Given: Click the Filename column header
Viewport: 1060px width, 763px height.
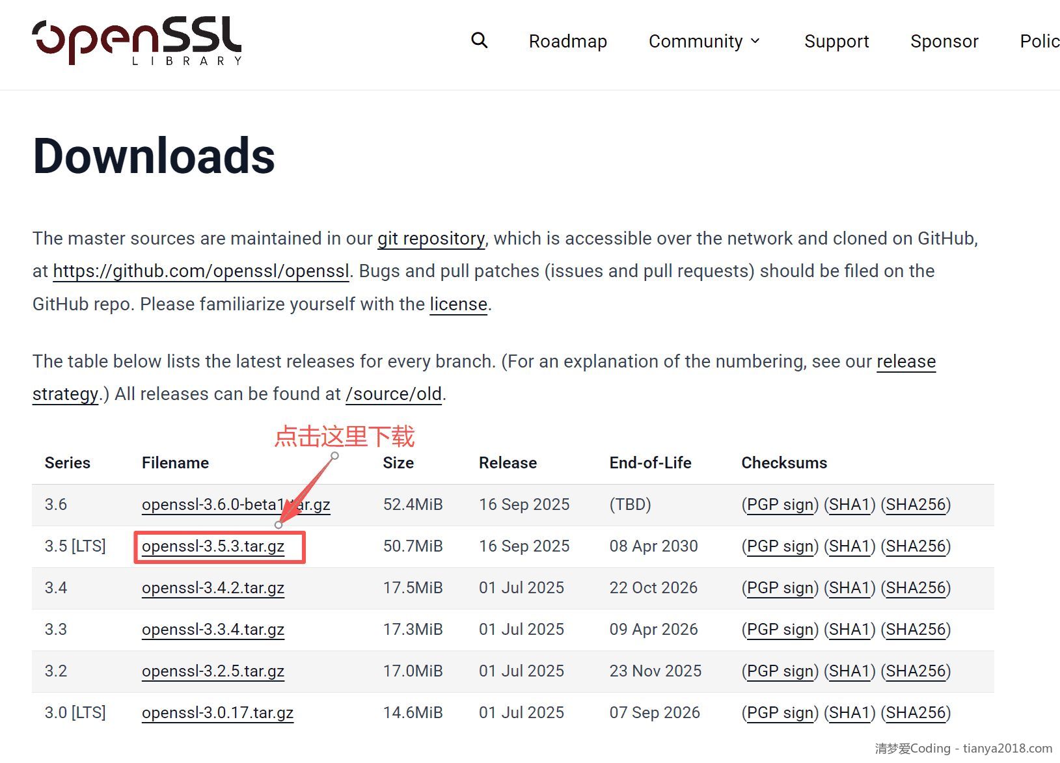Looking at the screenshot, I should [175, 463].
